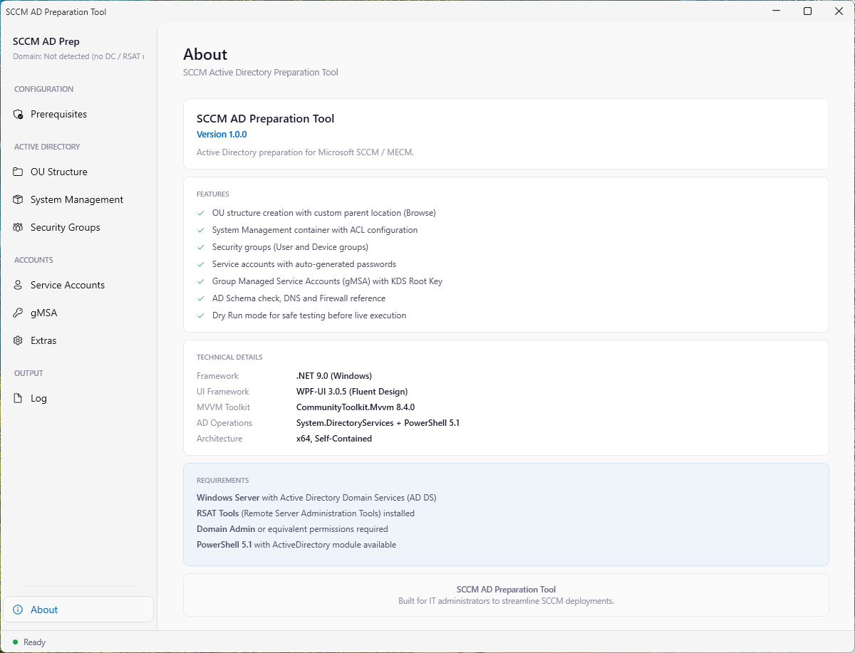View the Log output page
The image size is (855, 653).
coord(78,399)
